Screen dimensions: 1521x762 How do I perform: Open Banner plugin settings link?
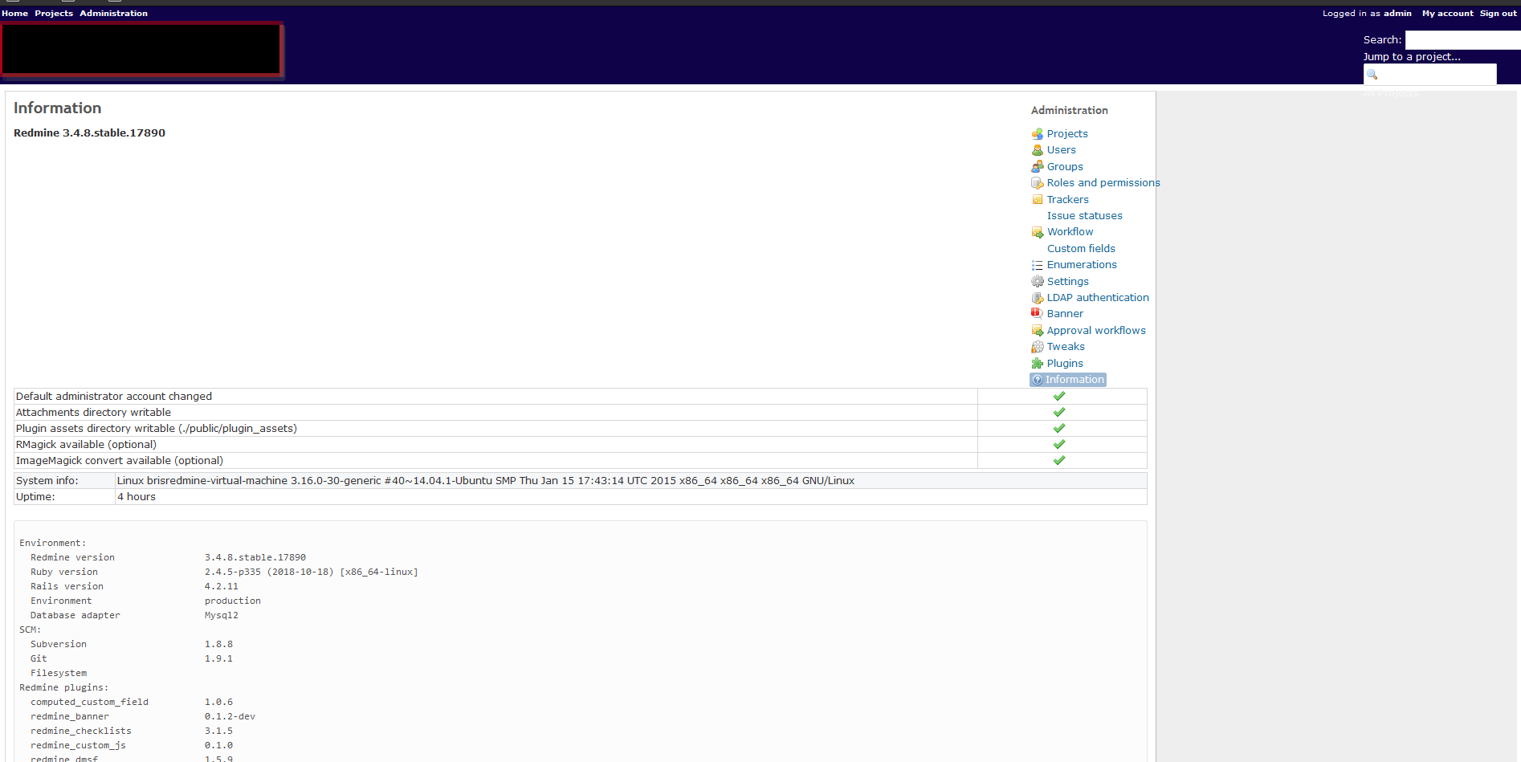pos(1065,314)
